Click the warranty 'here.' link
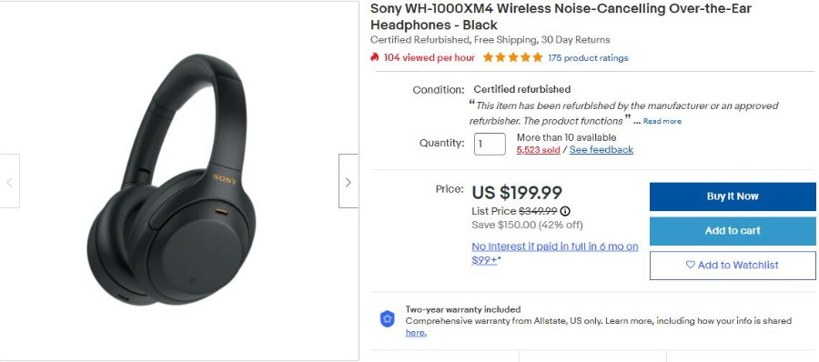The image size is (819, 362). (416, 333)
